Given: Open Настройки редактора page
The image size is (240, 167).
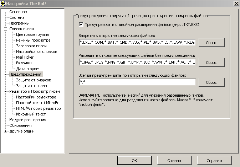Looking at the screenshot, I should point(36,97).
